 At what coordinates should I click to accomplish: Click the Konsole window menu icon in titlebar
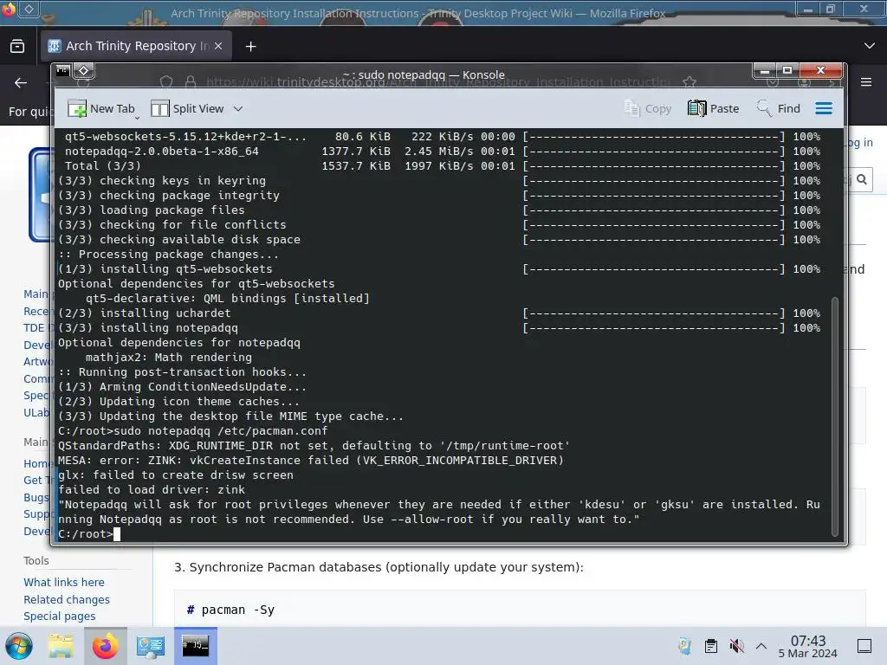tap(62, 70)
